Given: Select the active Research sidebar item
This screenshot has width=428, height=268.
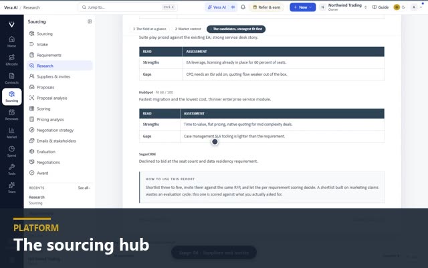Looking at the screenshot, I should click(60, 66).
